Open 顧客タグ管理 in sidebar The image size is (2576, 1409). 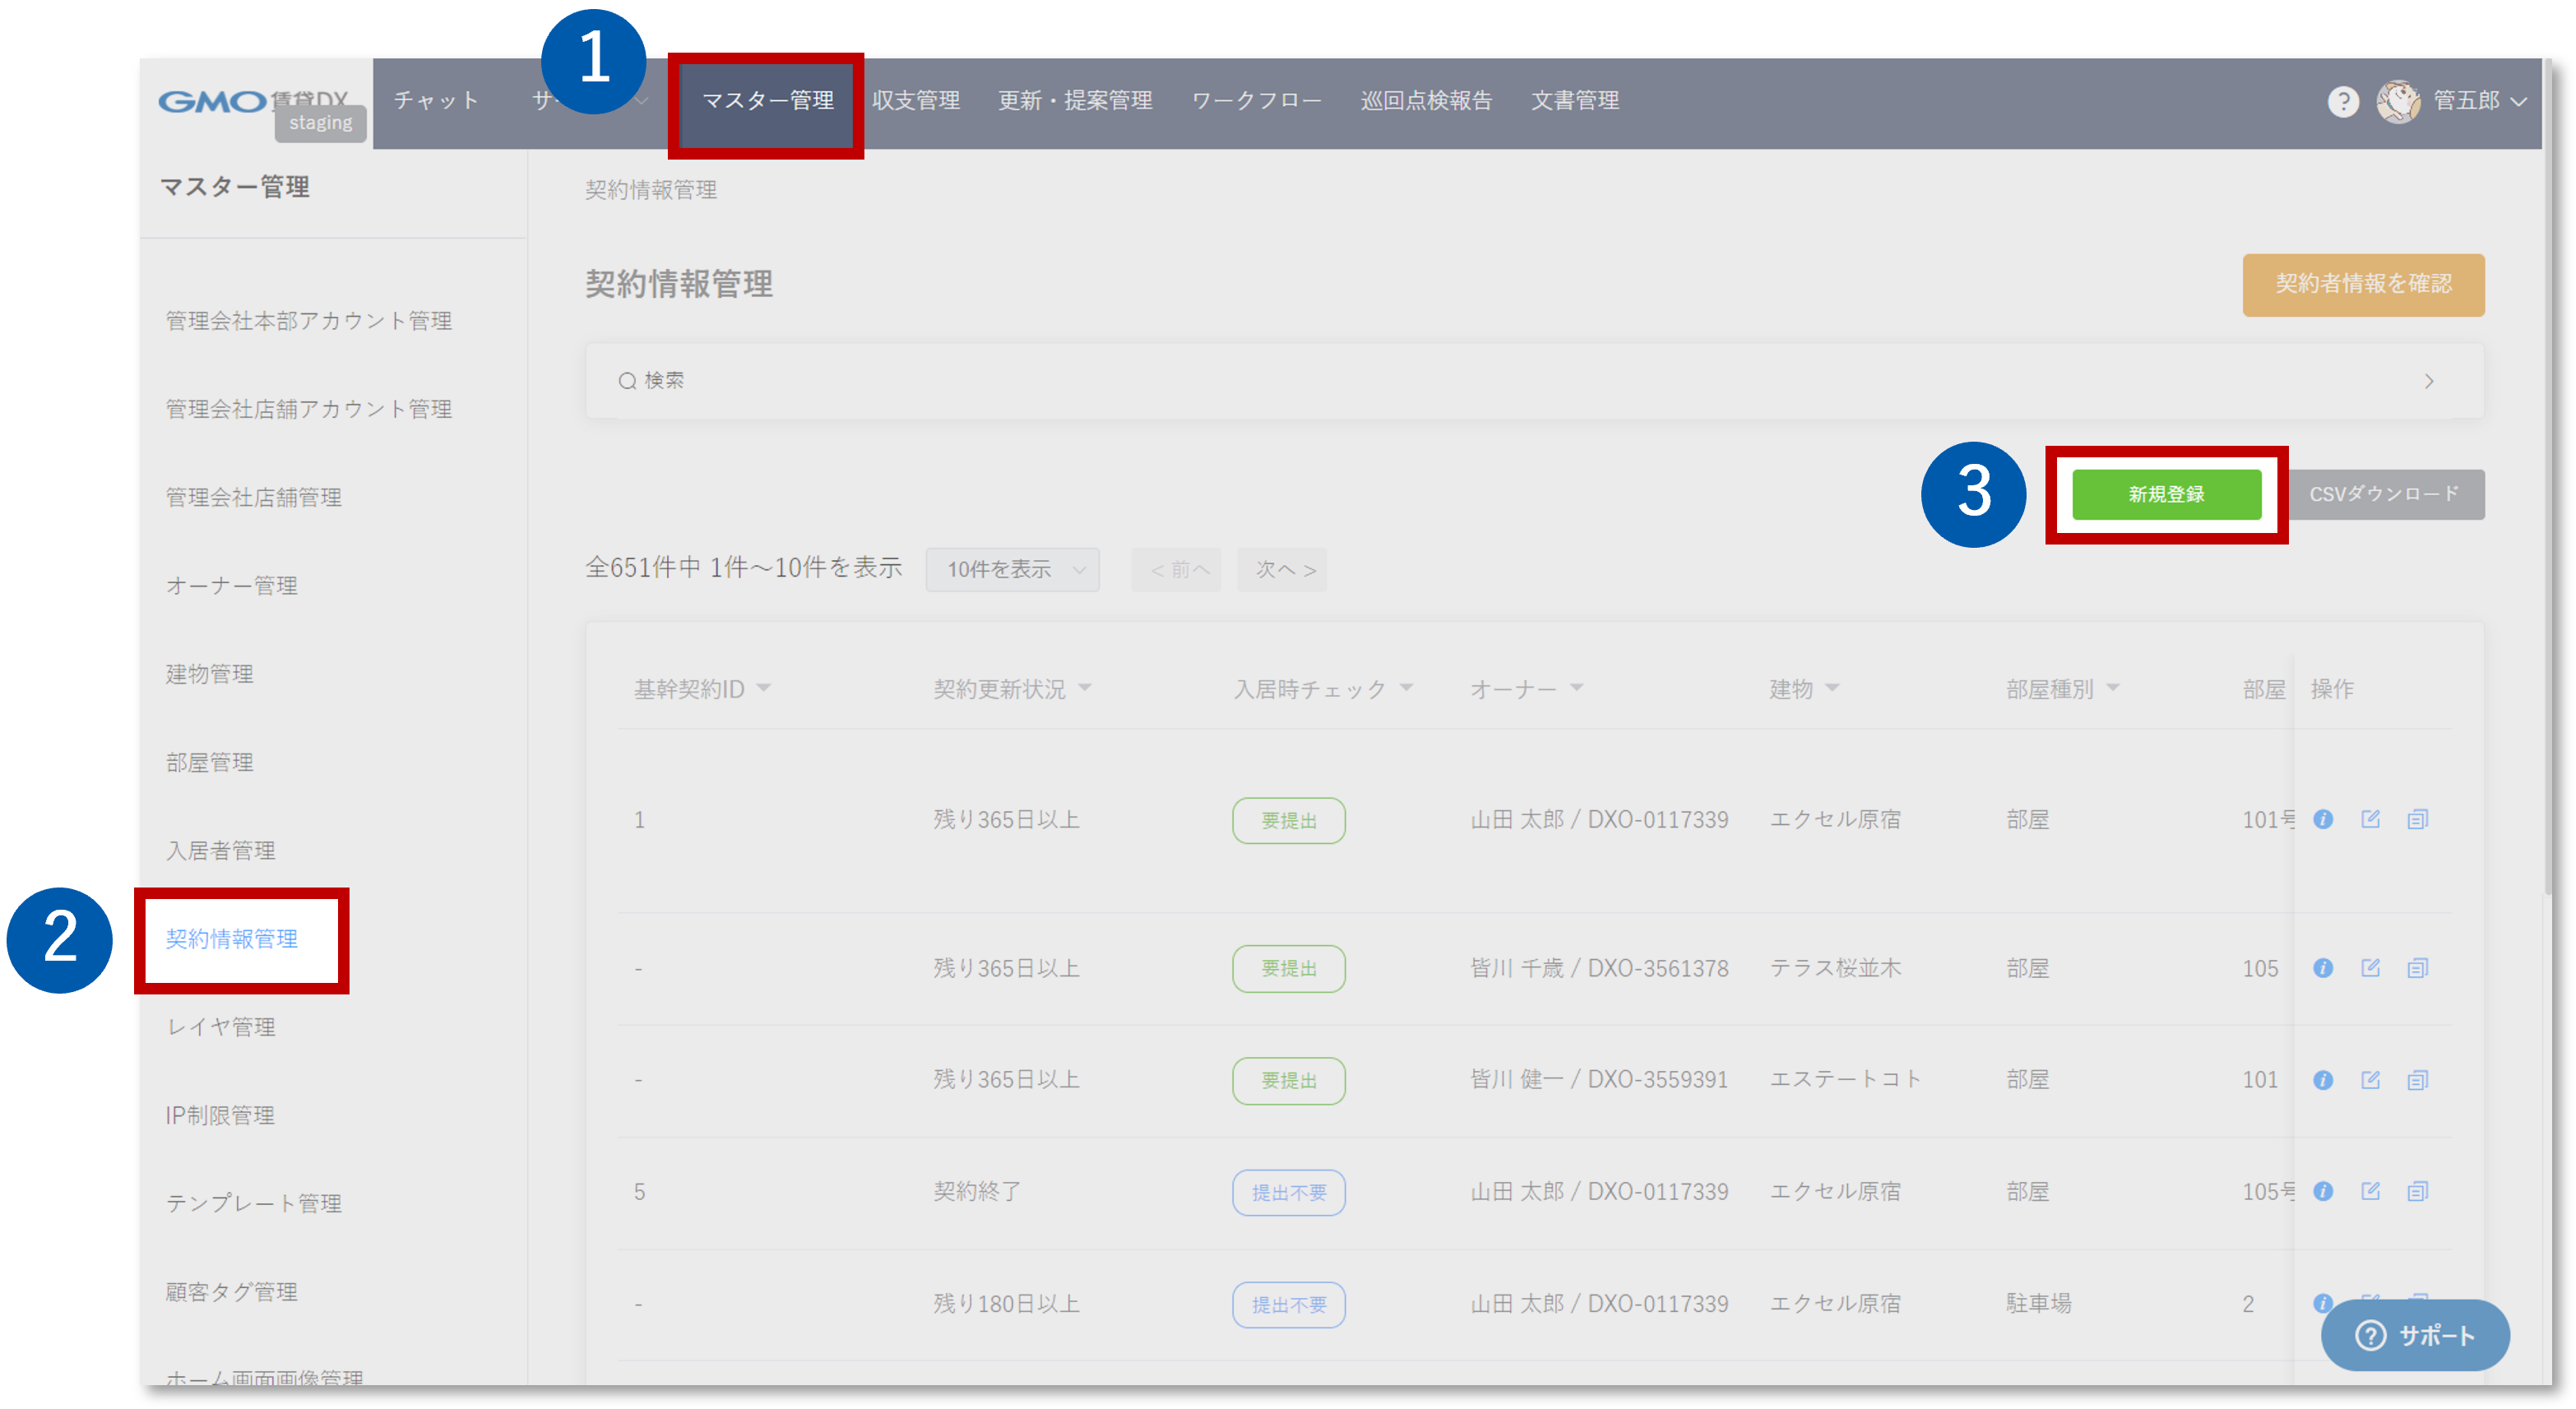click(x=231, y=1291)
